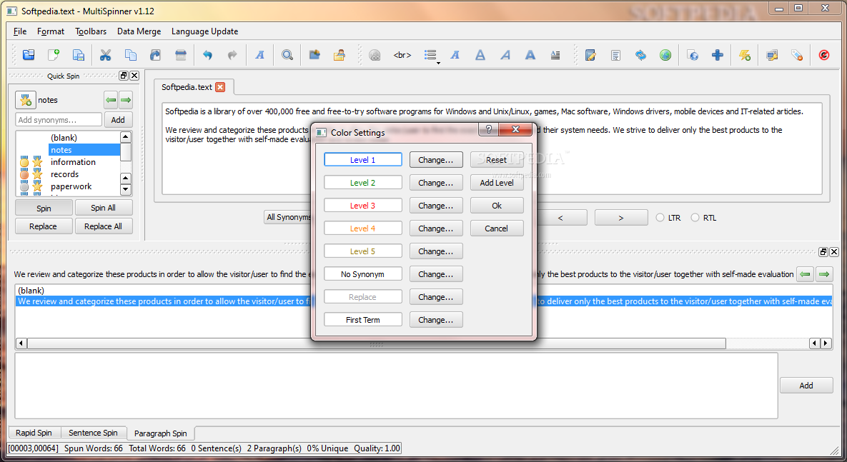This screenshot has width=847, height=462.
Task: Click the orange Level 4 color swatch
Action: pyautogui.click(x=362, y=229)
